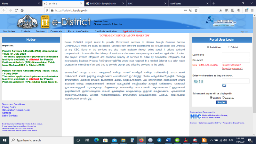
Task: Choose English language radio button
Action: (x=211, y=98)
